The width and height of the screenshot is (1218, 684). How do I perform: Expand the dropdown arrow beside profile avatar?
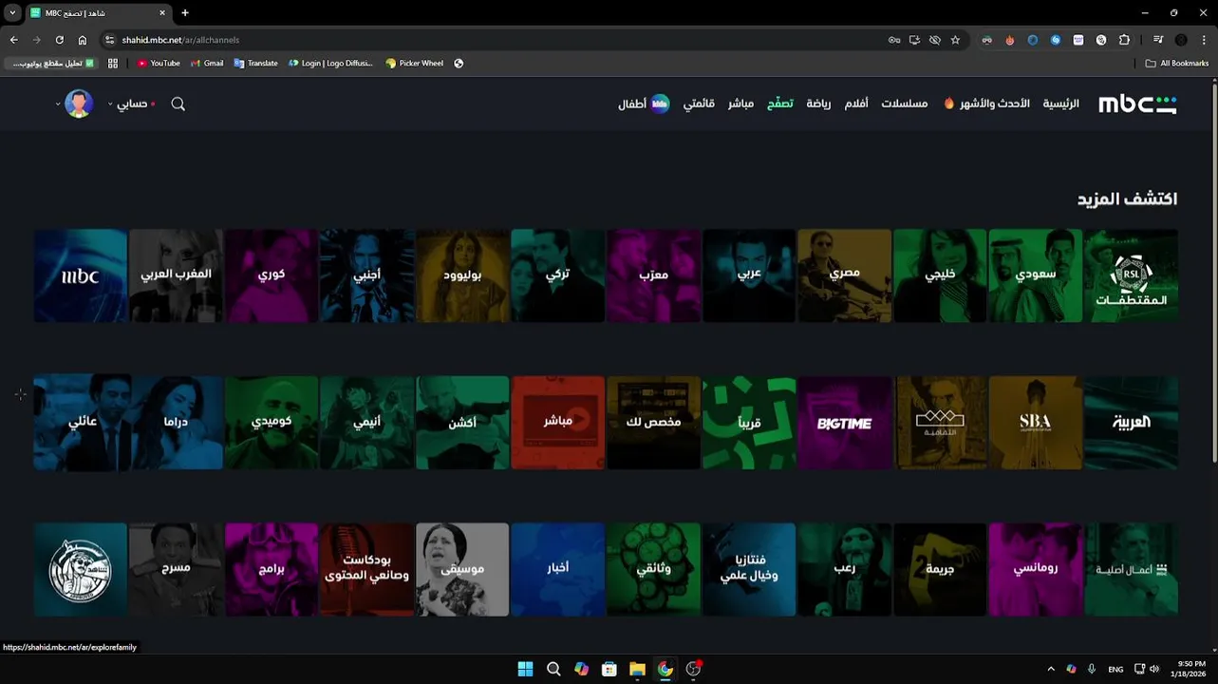click(x=58, y=104)
